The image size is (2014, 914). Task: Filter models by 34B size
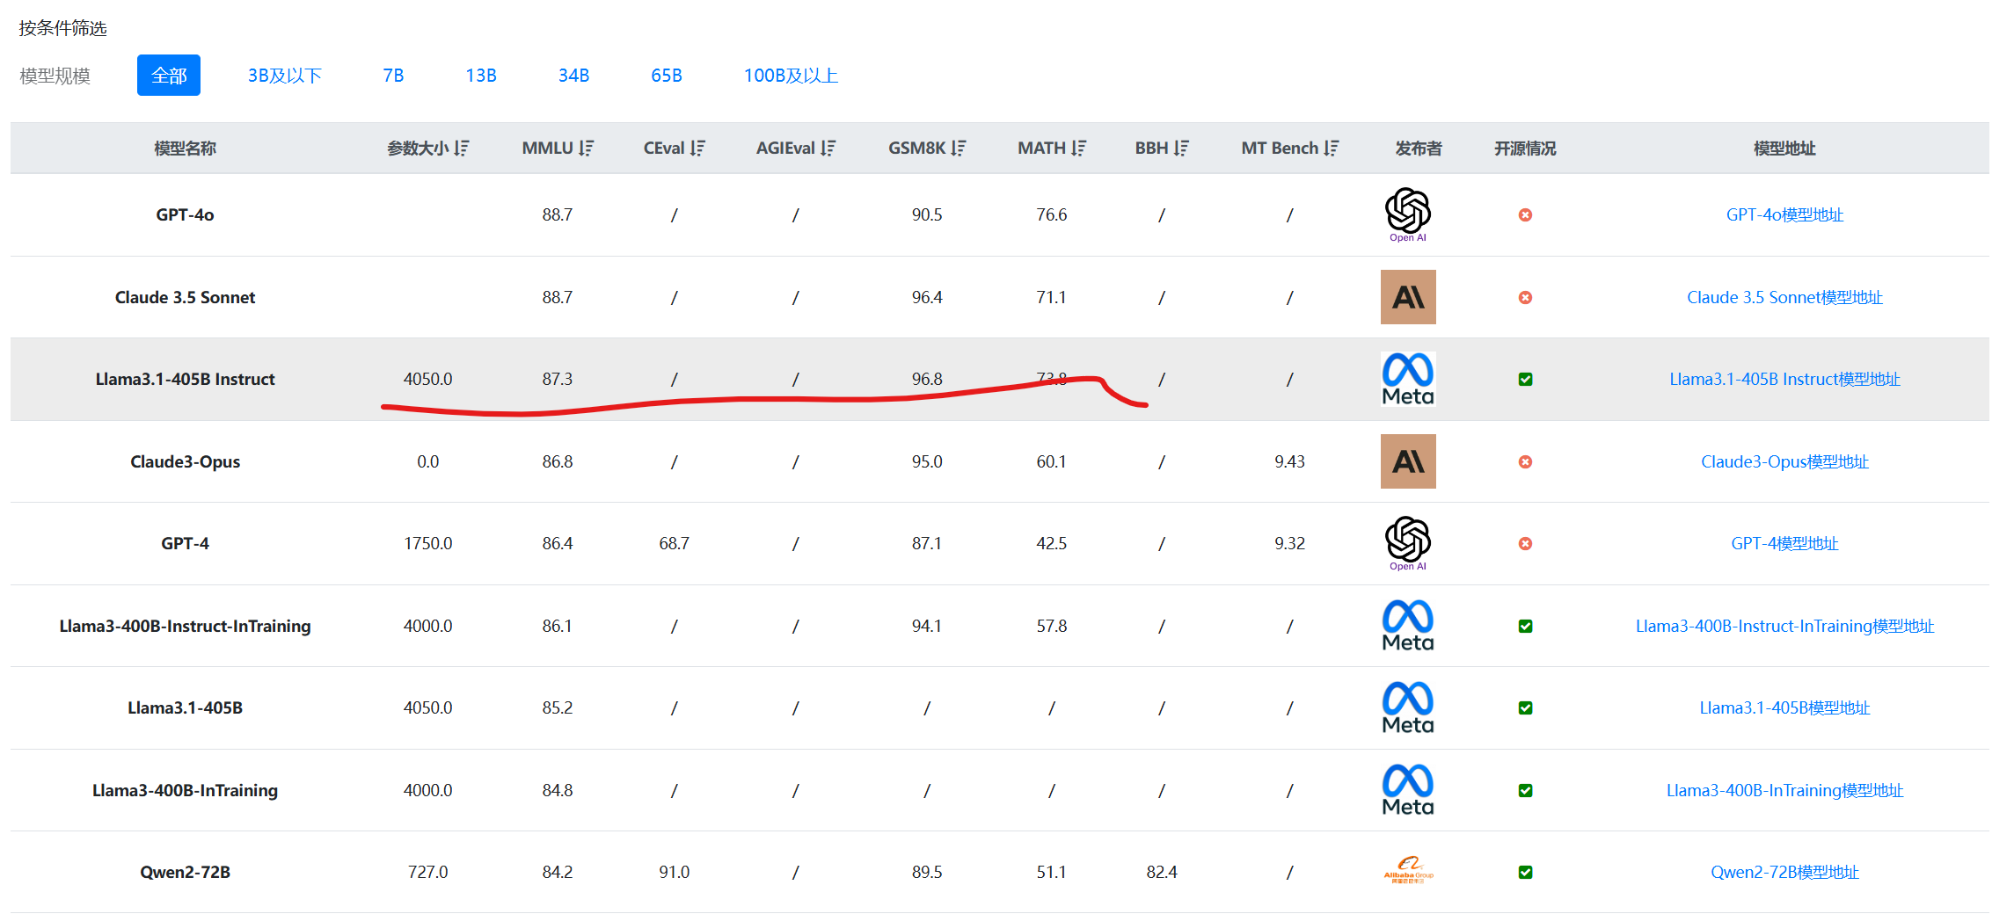[573, 76]
